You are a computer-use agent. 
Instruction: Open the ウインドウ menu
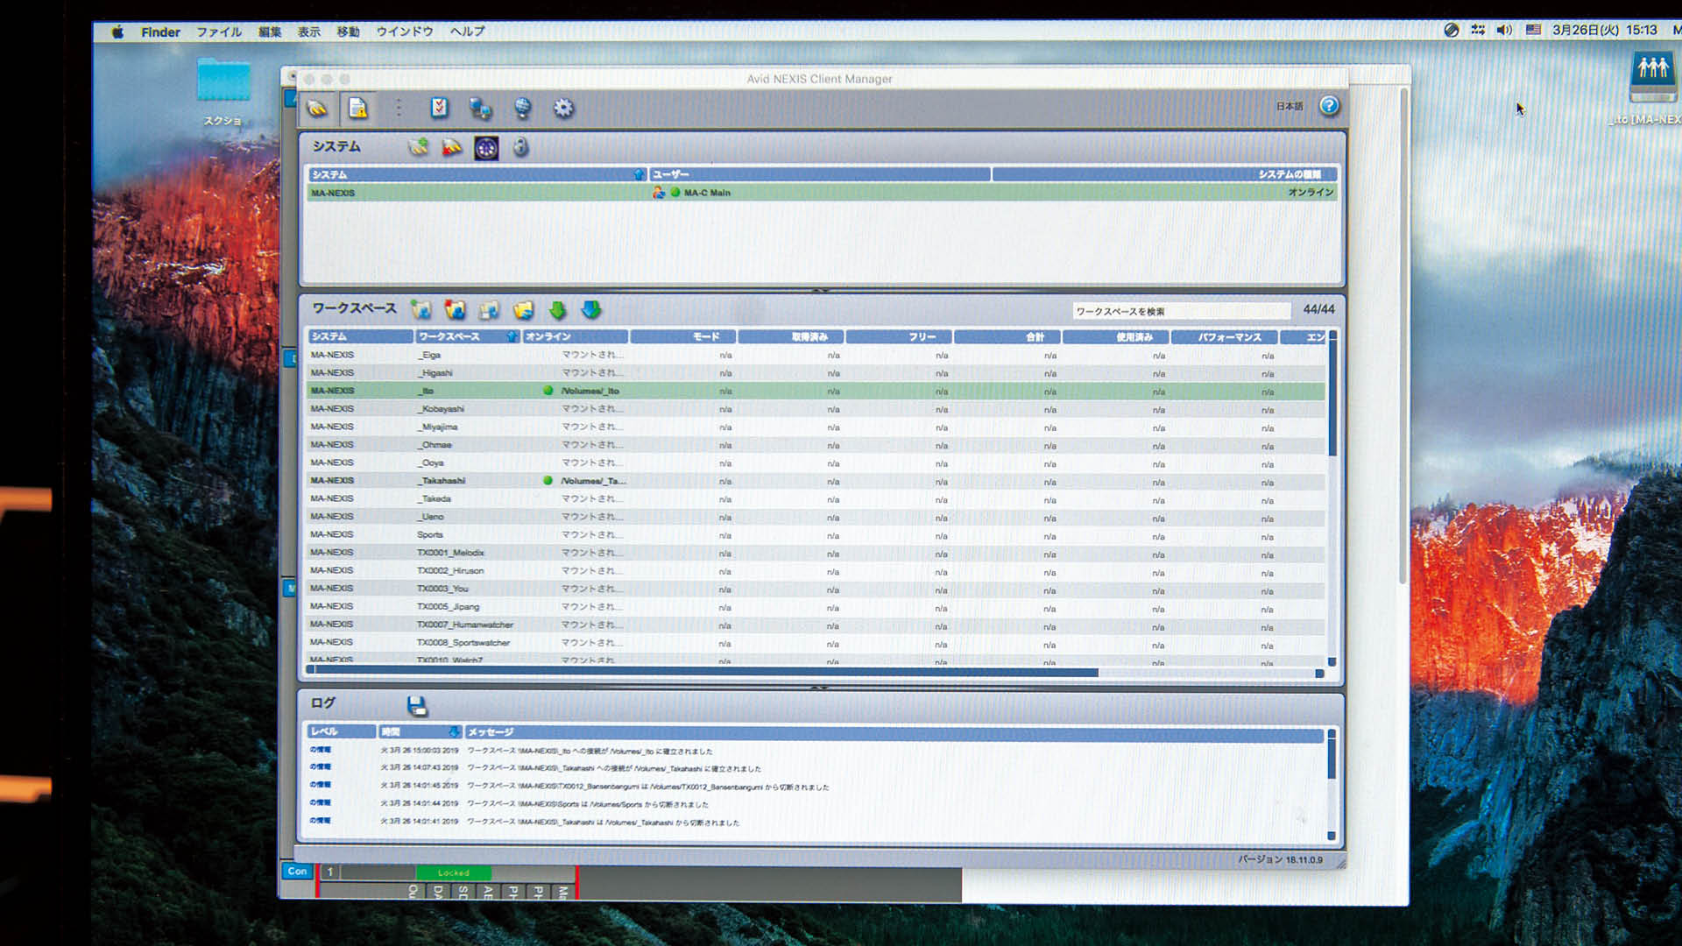pos(405,32)
